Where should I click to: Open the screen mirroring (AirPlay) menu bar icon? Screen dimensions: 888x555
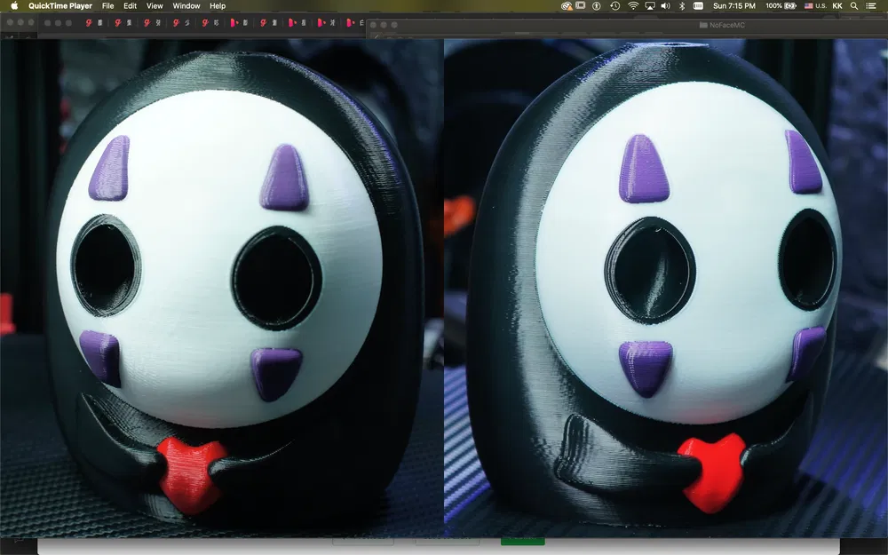click(x=649, y=6)
